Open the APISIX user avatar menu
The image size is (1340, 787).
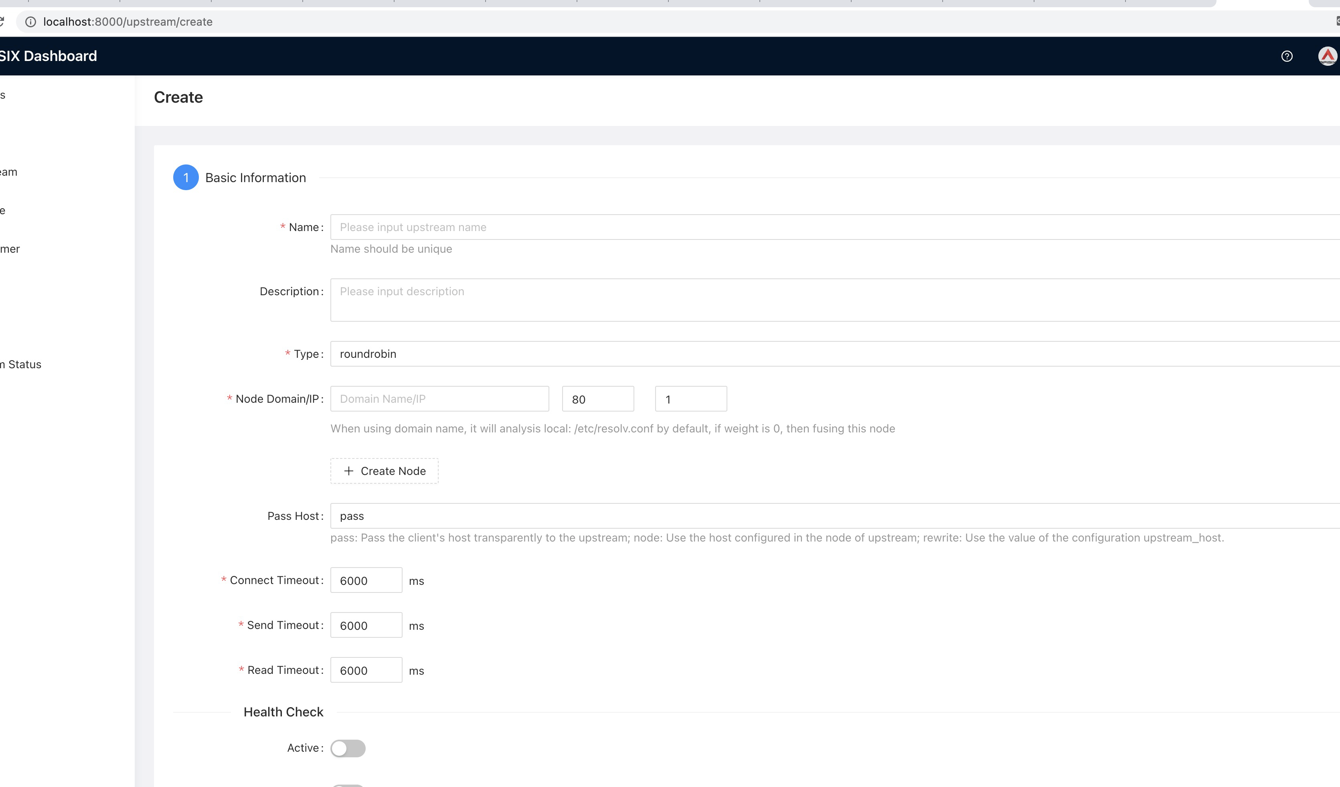(1327, 56)
